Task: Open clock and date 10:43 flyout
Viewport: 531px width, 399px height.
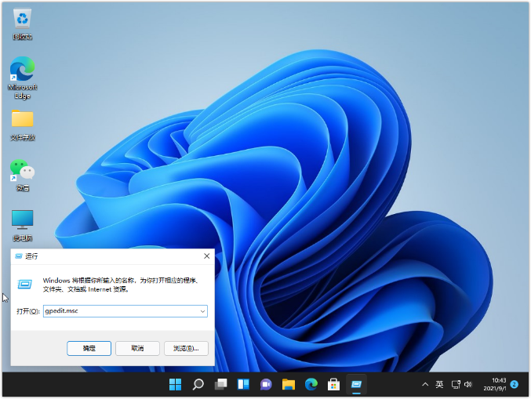Action: [x=495, y=384]
